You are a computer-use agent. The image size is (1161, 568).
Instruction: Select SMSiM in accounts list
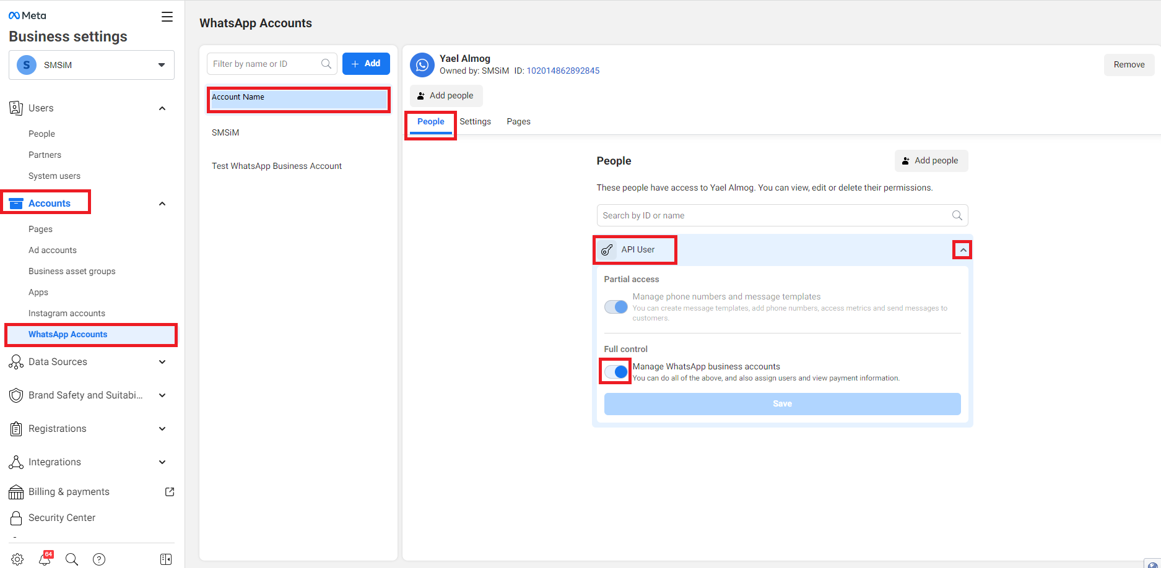click(225, 133)
